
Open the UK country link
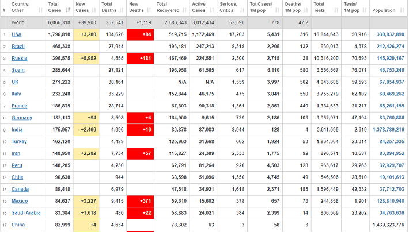[15, 82]
